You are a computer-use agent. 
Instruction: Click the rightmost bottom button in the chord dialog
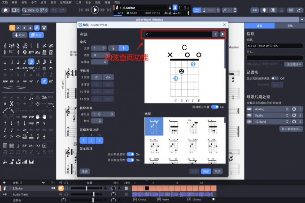[218, 171]
